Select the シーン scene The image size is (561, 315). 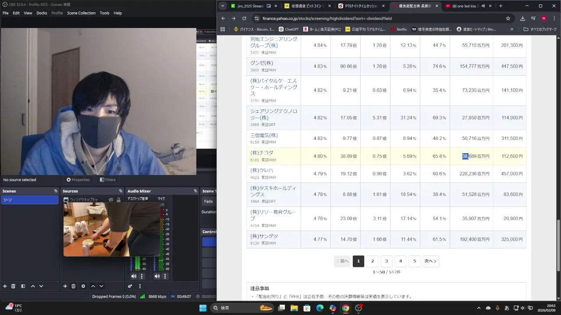click(x=30, y=200)
